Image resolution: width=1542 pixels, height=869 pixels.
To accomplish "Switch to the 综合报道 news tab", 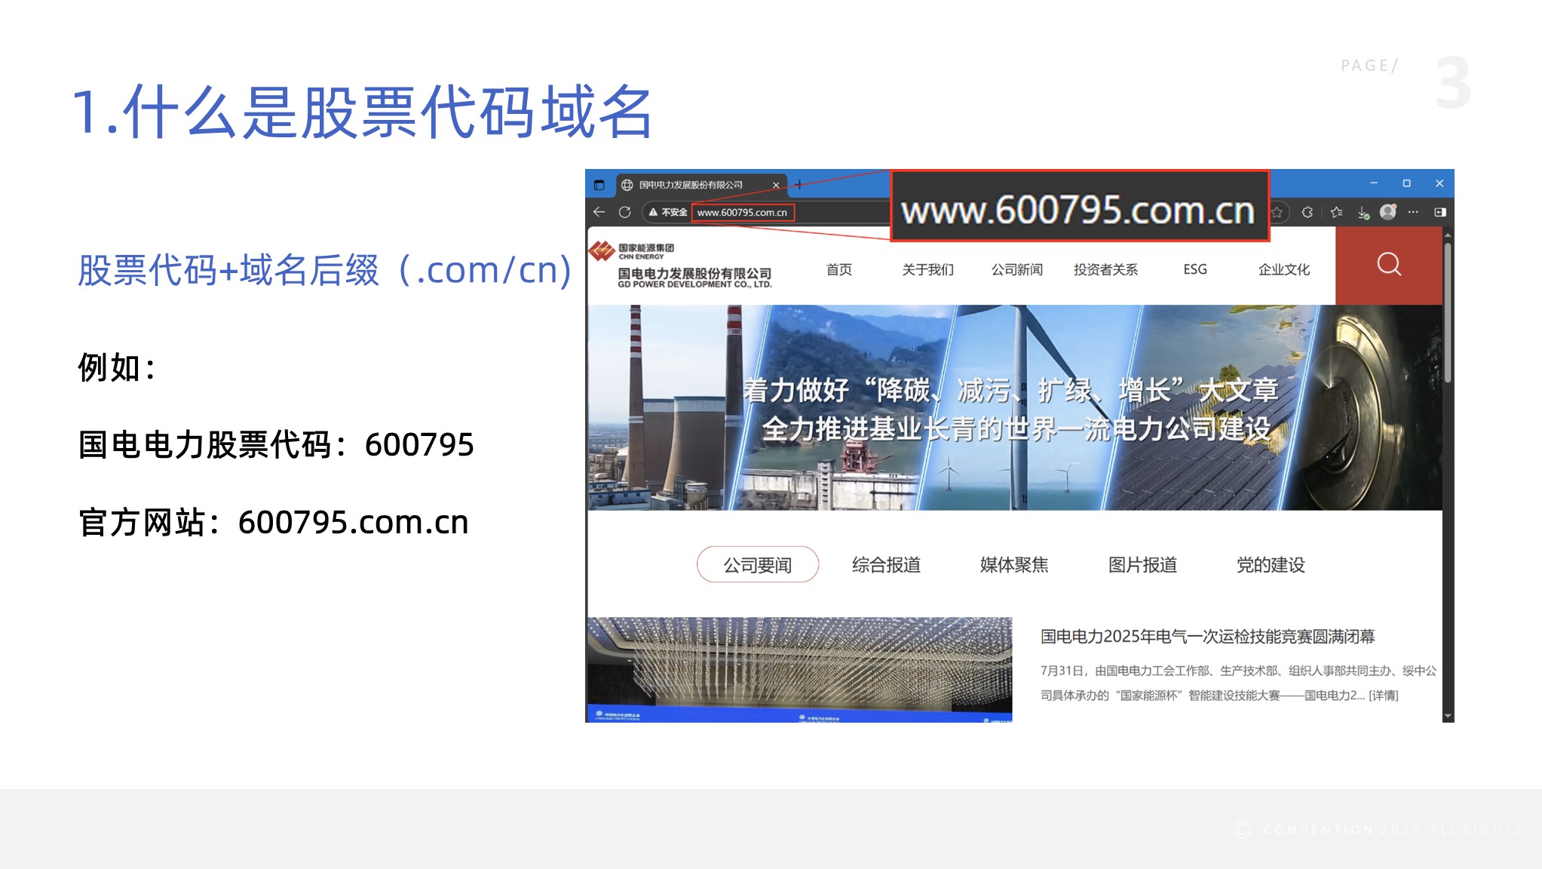I will [x=886, y=565].
